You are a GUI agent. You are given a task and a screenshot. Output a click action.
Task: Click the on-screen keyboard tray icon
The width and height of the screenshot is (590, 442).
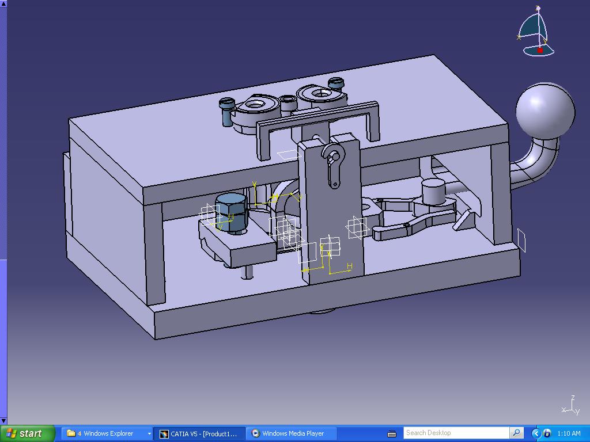[392, 434]
